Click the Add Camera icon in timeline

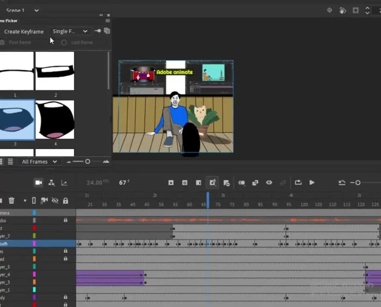click(x=38, y=182)
